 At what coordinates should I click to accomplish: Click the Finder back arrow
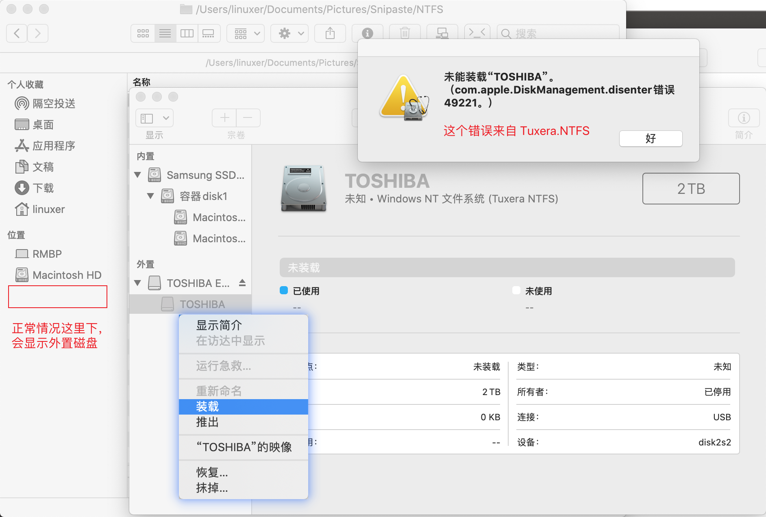click(x=17, y=33)
